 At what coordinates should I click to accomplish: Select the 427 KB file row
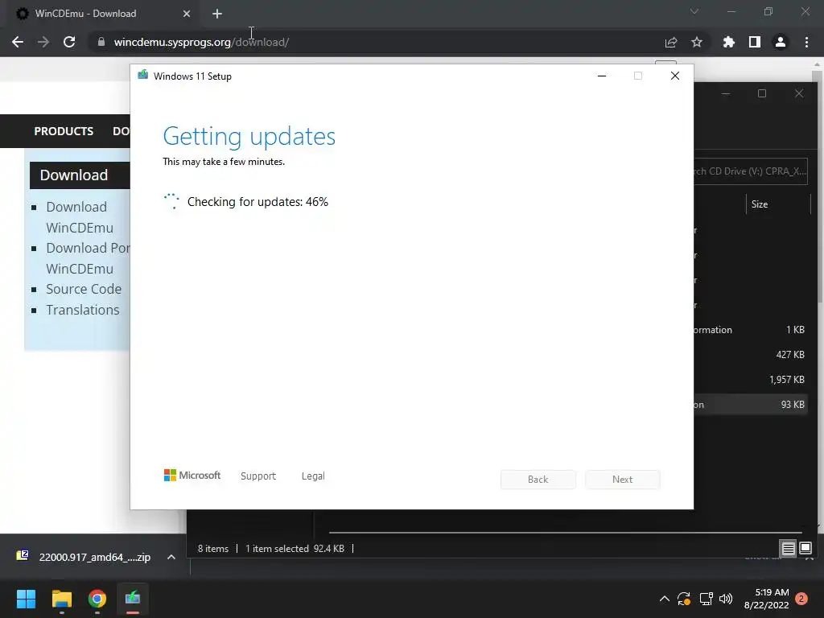click(749, 355)
